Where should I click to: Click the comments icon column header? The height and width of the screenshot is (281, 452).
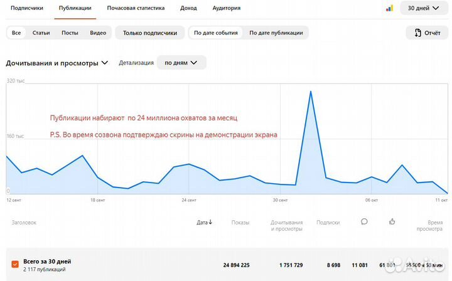coord(364,221)
